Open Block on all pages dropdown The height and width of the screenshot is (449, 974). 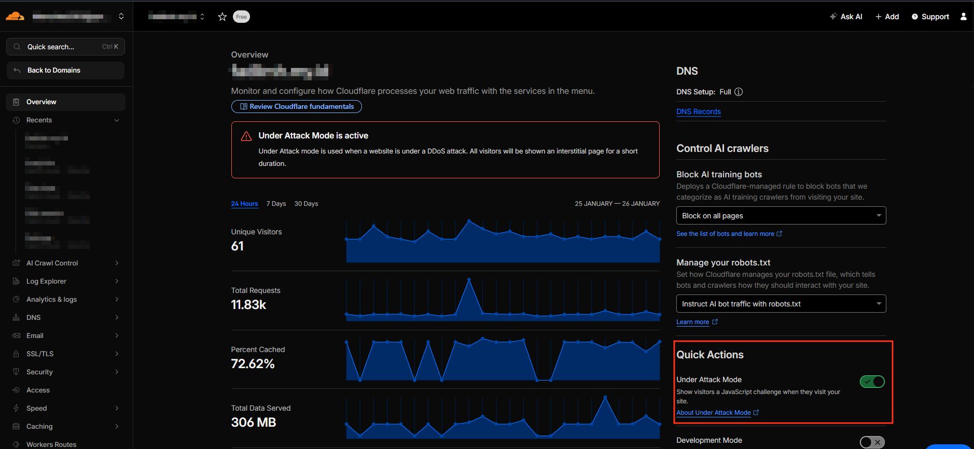(x=781, y=216)
